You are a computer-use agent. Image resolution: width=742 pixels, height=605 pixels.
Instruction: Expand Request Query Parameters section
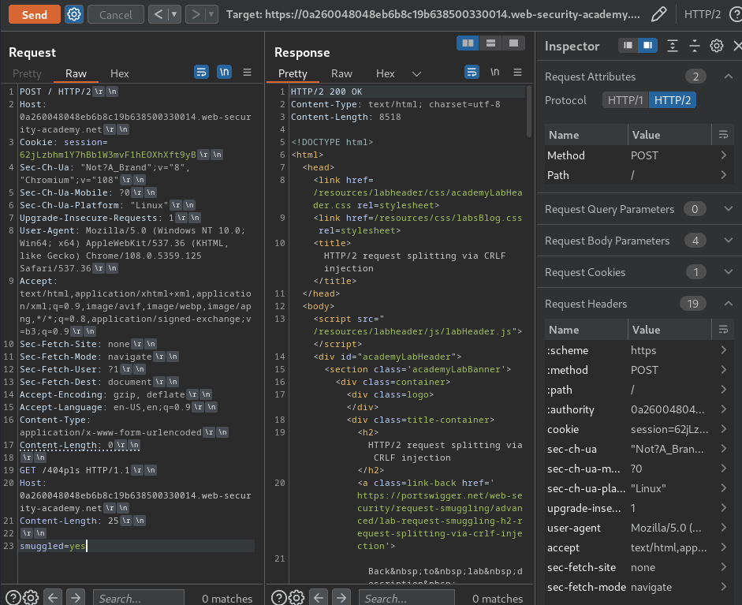tap(729, 209)
